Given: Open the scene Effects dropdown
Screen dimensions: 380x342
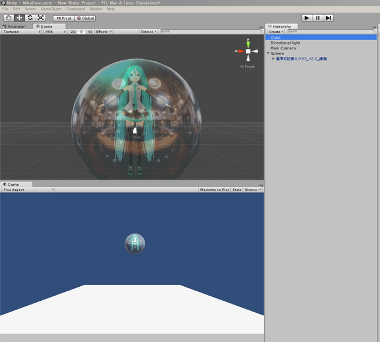Looking at the screenshot, I should [x=104, y=32].
